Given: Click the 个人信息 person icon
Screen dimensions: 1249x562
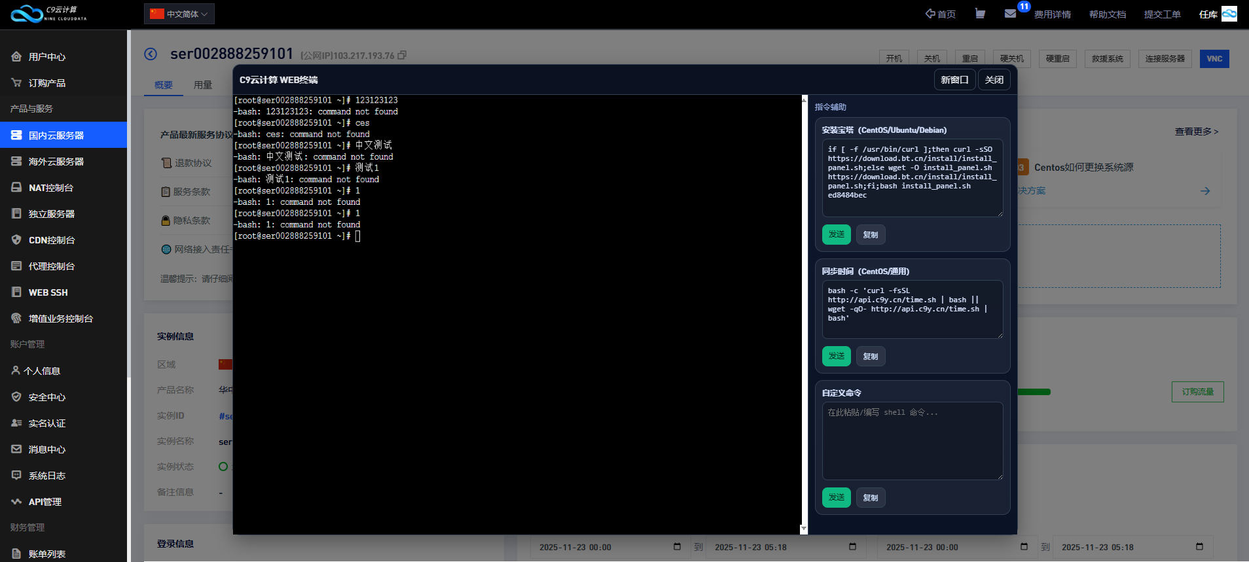Looking at the screenshot, I should [x=16, y=370].
